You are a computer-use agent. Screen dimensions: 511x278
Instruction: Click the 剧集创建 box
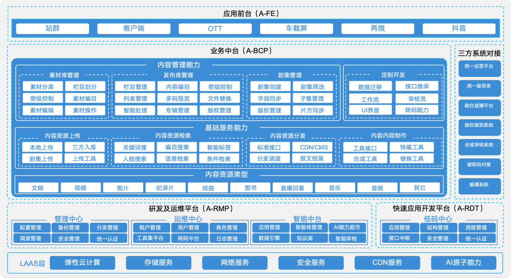point(269,87)
